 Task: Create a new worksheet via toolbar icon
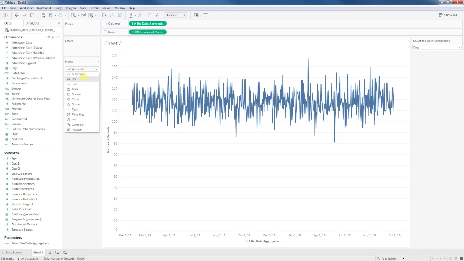click(73, 15)
